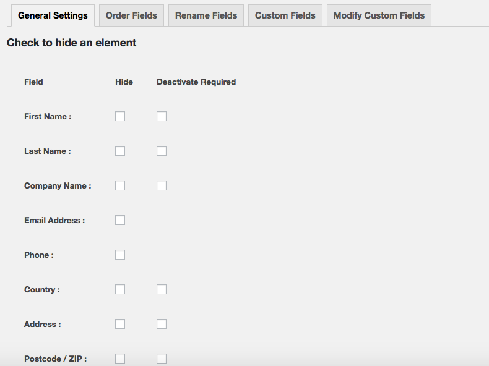Hide the Country field
489x366 pixels.
pos(120,289)
